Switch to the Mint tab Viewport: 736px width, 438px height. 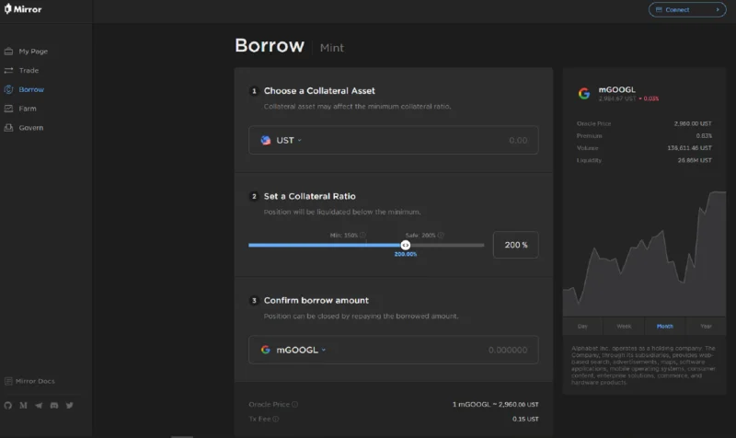332,48
